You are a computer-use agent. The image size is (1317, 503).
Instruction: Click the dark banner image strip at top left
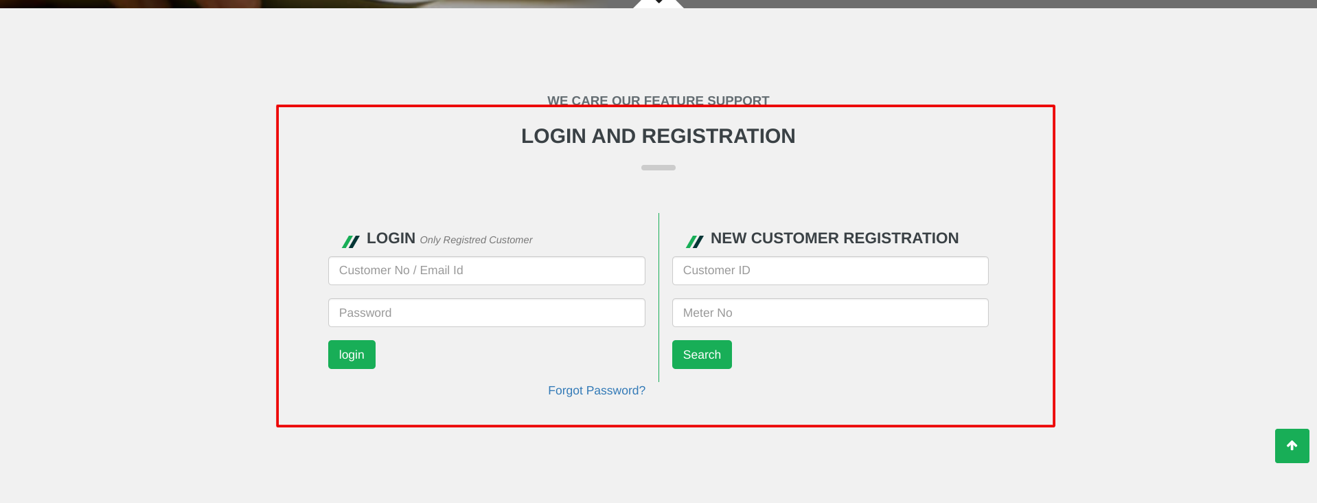[206, 3]
